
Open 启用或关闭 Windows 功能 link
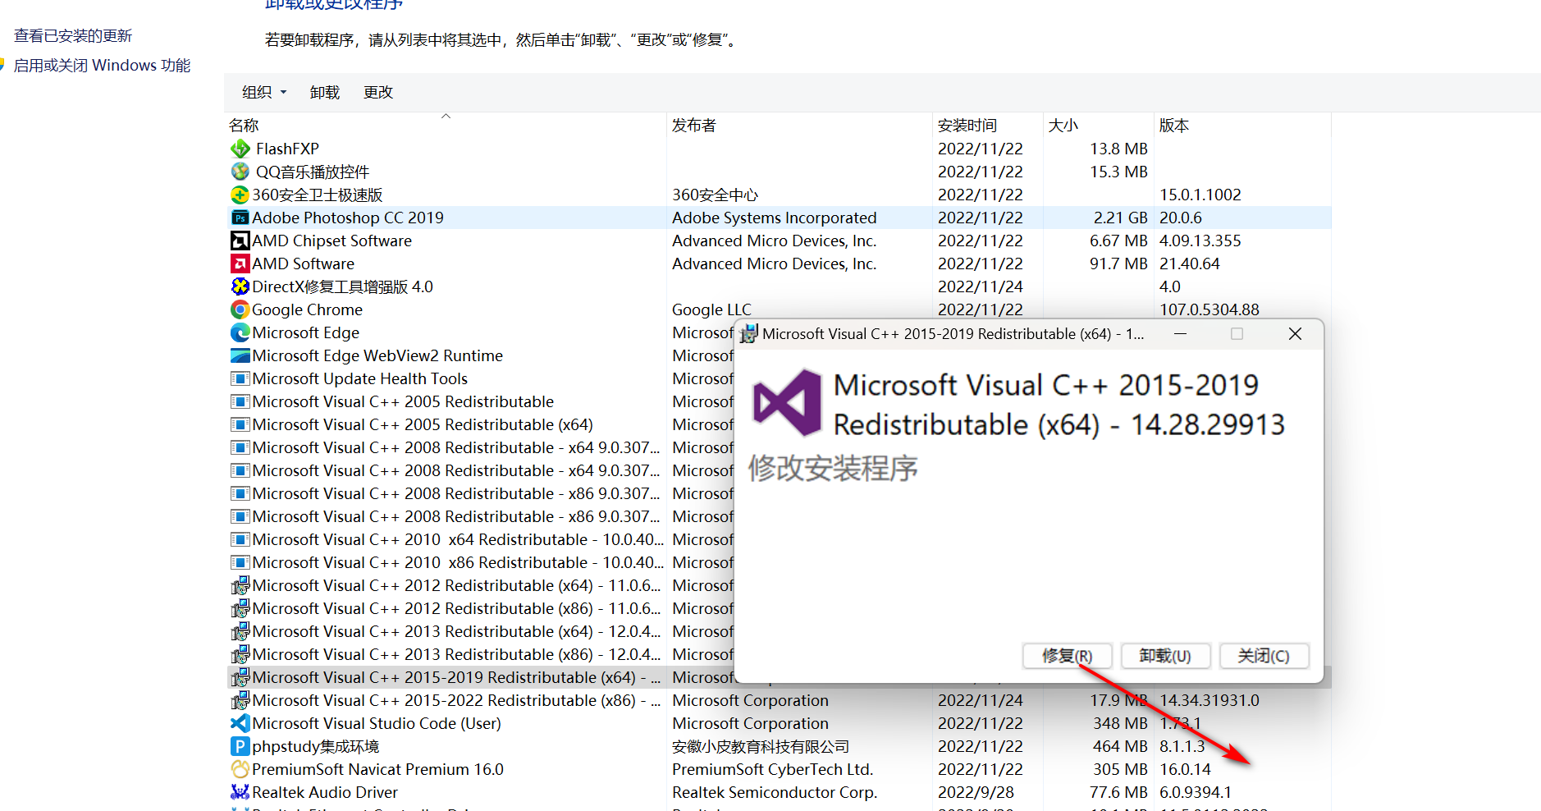(x=102, y=65)
